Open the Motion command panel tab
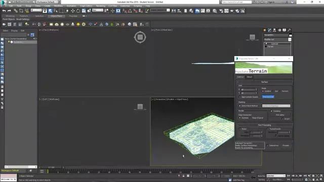324x182 pixels. pyautogui.click(x=279, y=30)
